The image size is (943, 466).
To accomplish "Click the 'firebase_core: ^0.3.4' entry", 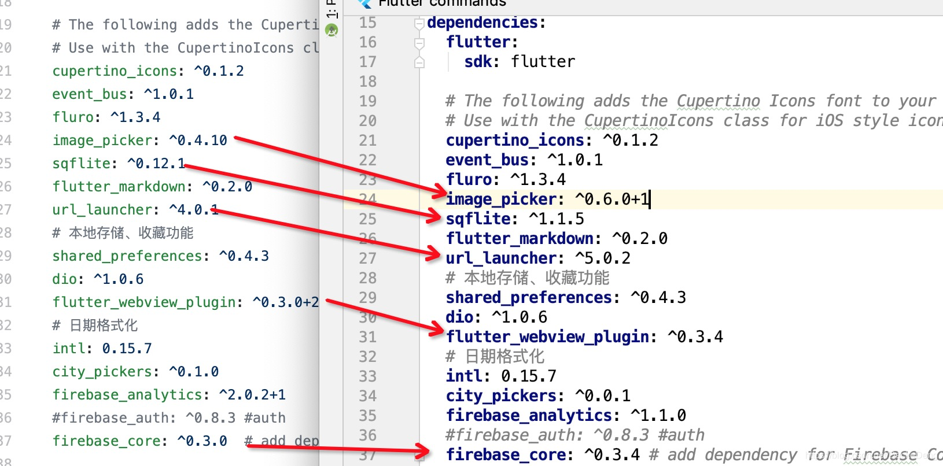I will click(543, 455).
